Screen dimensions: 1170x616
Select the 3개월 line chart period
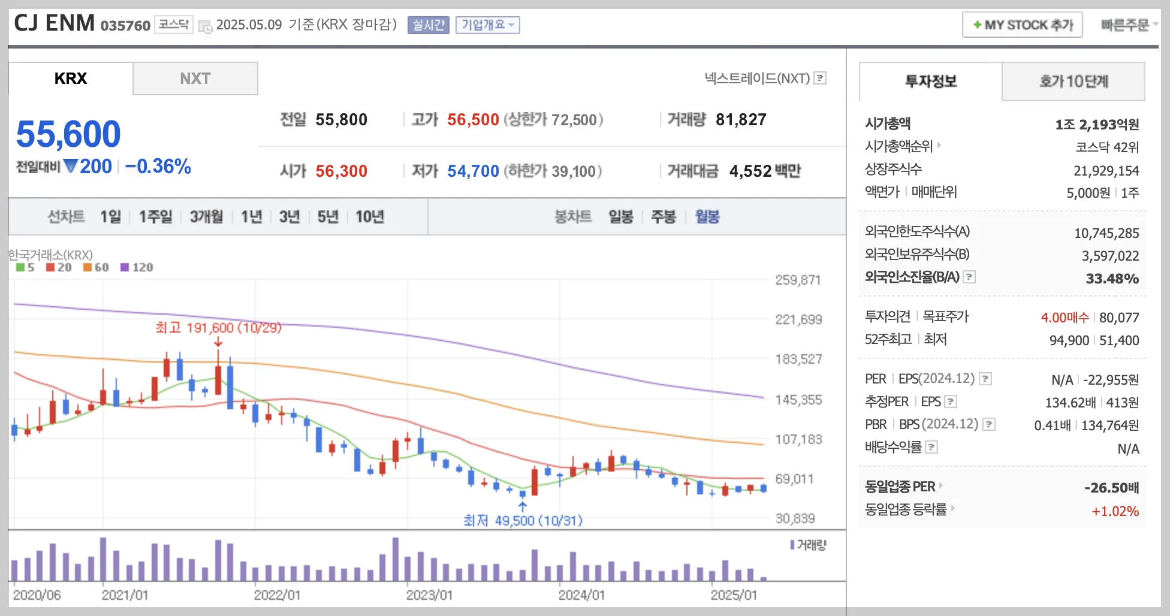click(x=206, y=216)
